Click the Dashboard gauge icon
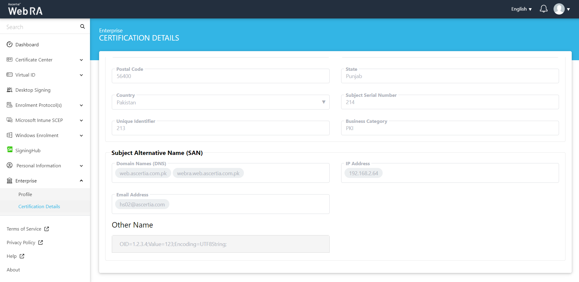 pos(10,44)
